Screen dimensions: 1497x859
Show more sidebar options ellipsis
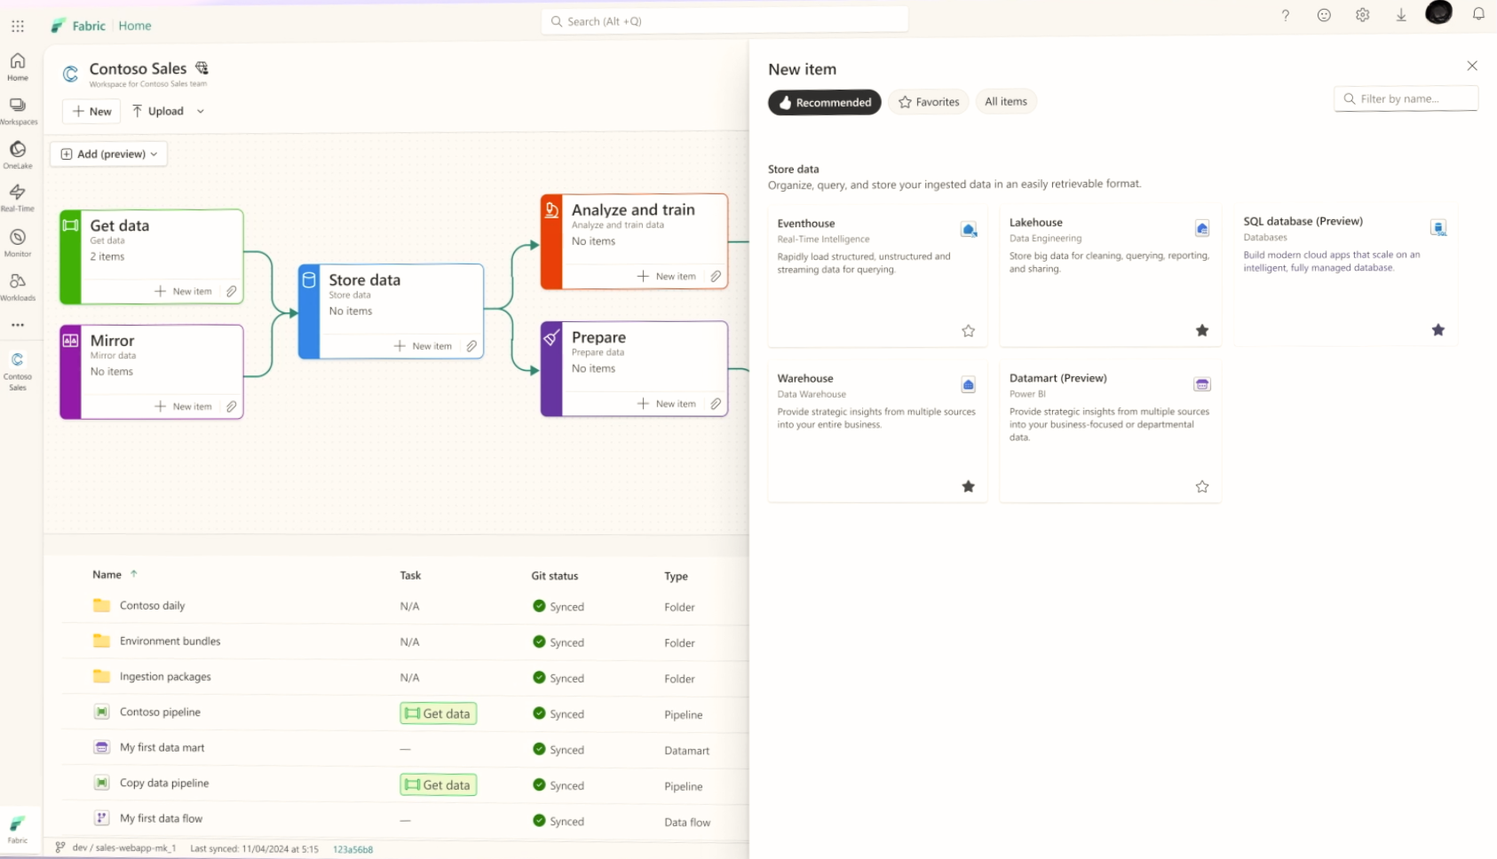[x=18, y=325]
